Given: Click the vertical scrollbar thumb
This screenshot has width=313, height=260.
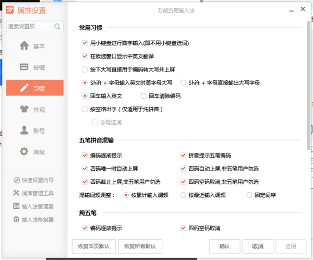Looking at the screenshot, I should coord(309,86).
